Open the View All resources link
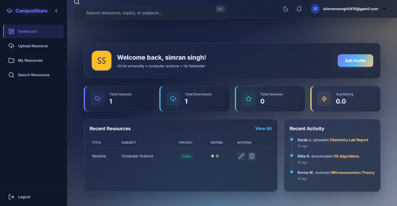 [x=263, y=128]
